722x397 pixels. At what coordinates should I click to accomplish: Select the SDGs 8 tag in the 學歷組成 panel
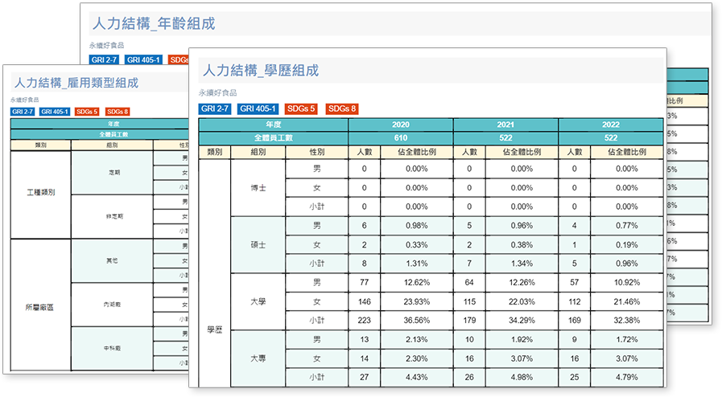pos(342,108)
